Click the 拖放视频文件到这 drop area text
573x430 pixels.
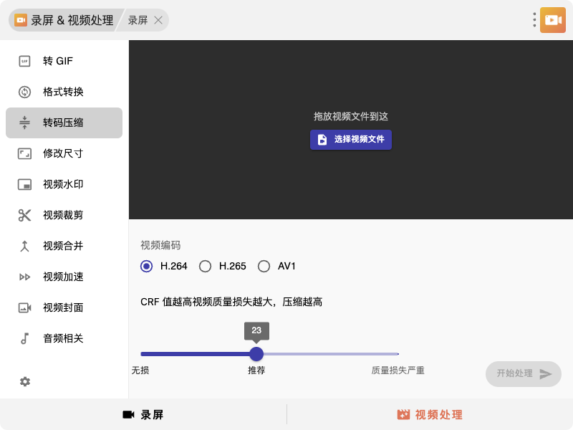tap(351, 116)
